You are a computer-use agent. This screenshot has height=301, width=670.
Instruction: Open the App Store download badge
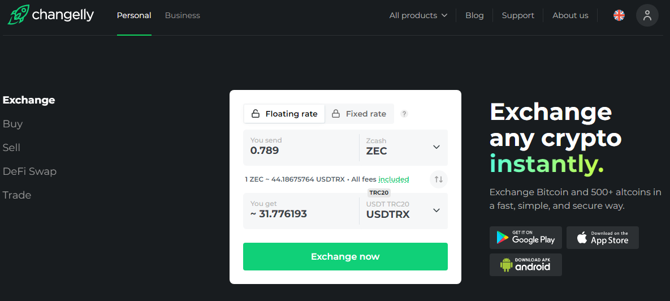603,238
